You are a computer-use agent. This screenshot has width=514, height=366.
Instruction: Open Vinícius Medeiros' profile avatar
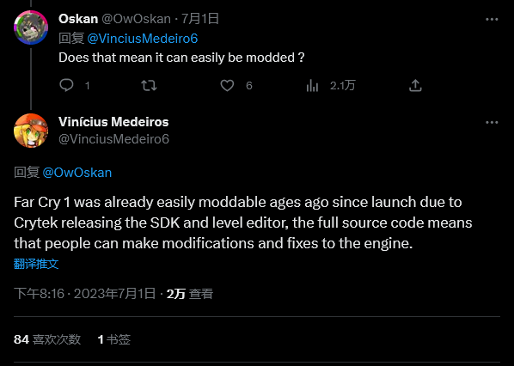click(31, 131)
